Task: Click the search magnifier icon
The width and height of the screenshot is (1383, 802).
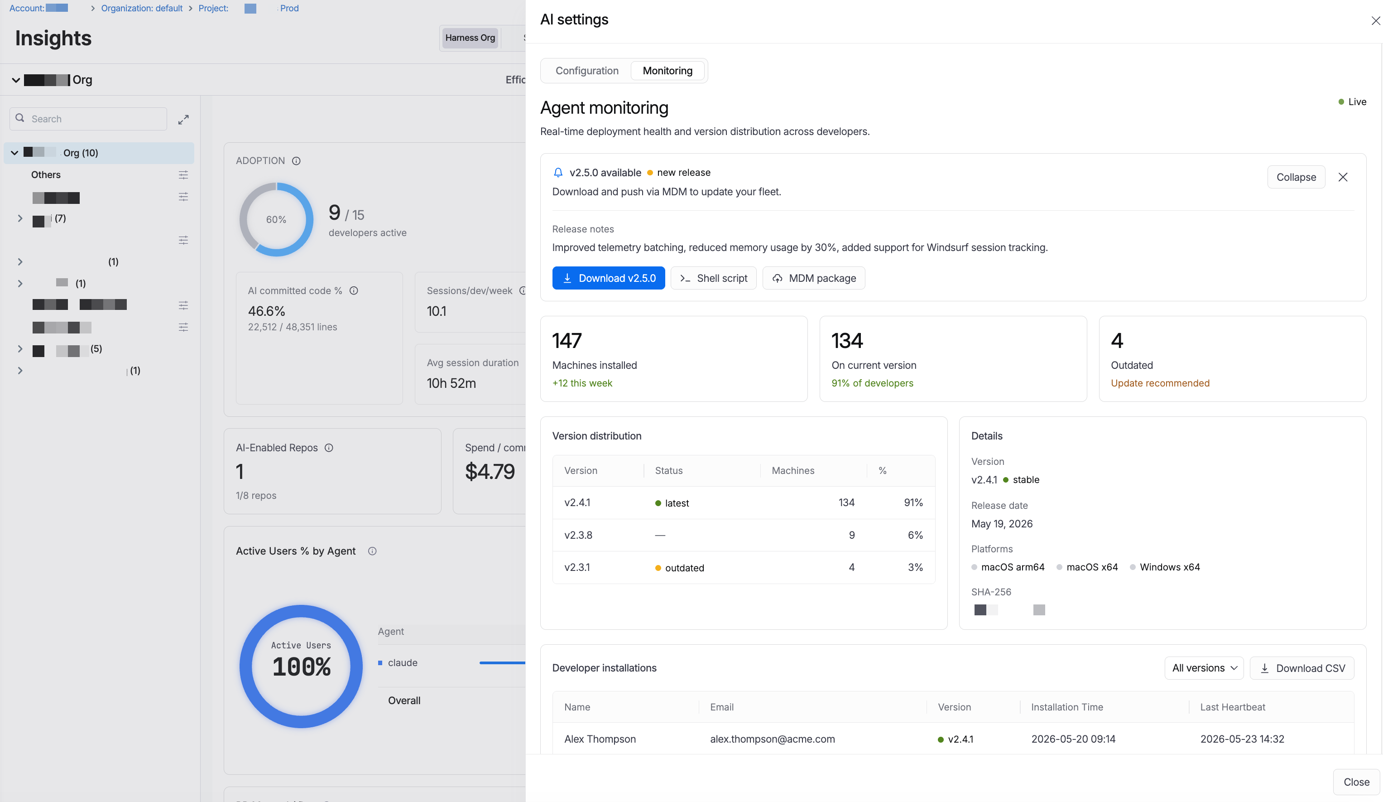Action: pyautogui.click(x=20, y=118)
